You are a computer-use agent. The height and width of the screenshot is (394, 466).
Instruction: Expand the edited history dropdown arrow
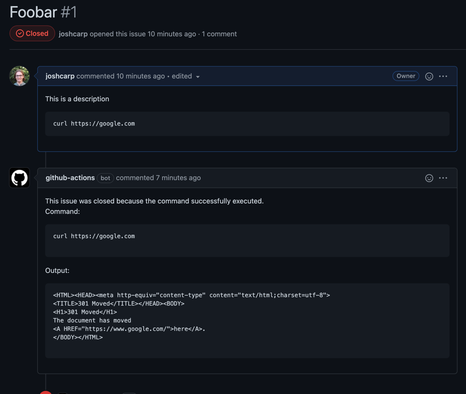[198, 77]
